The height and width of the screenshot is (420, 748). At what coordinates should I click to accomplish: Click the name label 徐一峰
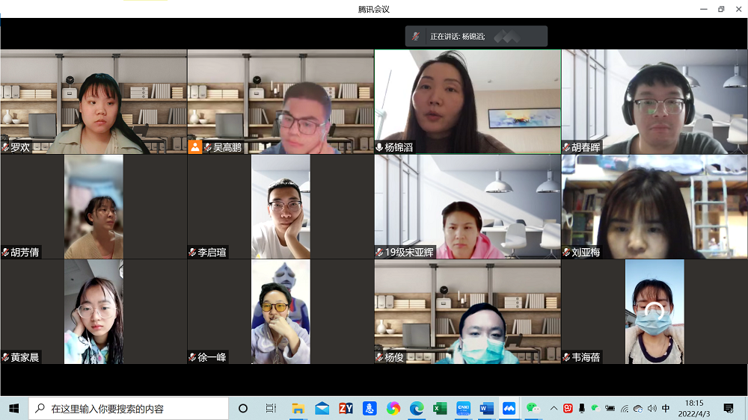point(212,357)
